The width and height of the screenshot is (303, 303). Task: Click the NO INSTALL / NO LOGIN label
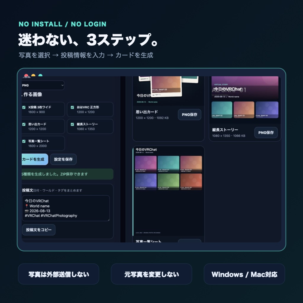[62, 24]
